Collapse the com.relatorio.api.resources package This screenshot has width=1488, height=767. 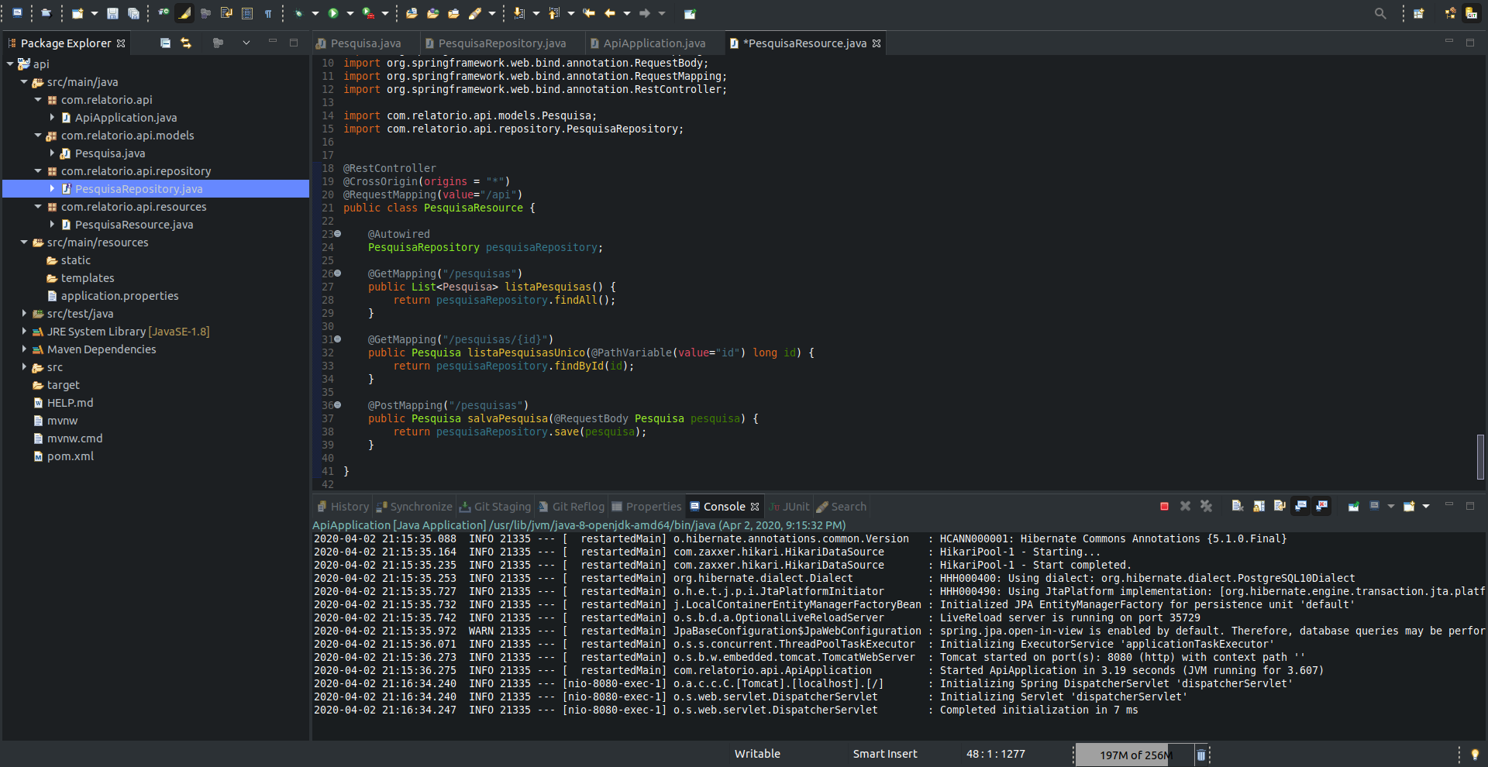click(38, 207)
